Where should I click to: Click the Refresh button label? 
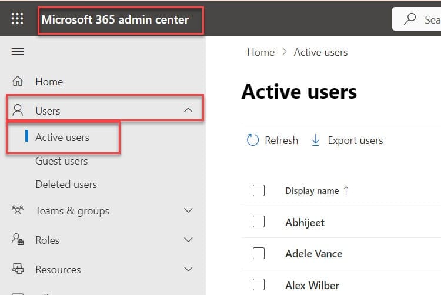(281, 140)
